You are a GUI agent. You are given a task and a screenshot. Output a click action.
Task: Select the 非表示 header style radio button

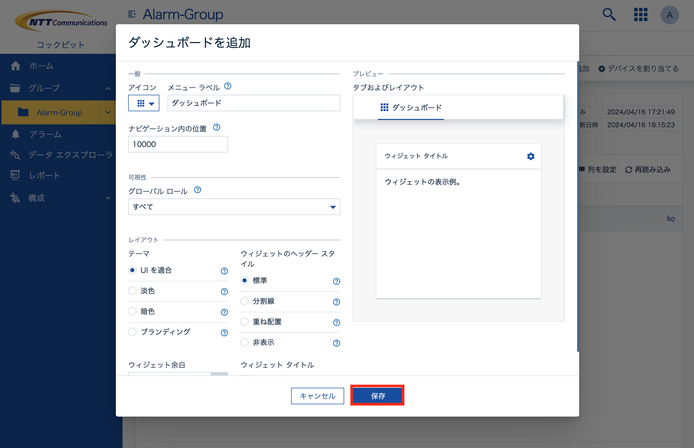pos(245,342)
